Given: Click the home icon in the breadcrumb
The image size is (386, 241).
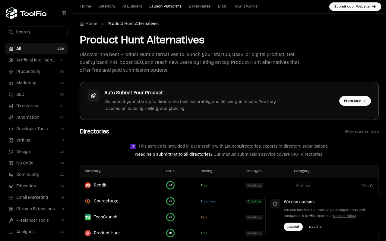Looking at the screenshot, I should tap(82, 23).
